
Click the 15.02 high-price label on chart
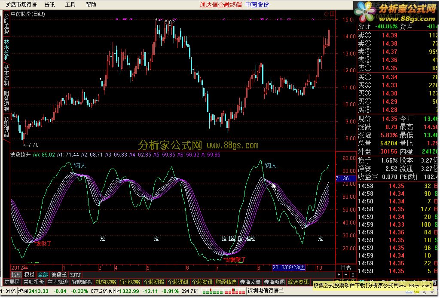click(168, 22)
